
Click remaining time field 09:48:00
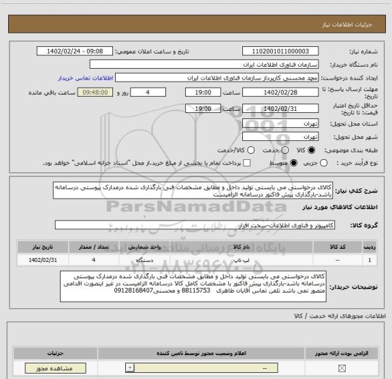pyautogui.click(x=95, y=93)
